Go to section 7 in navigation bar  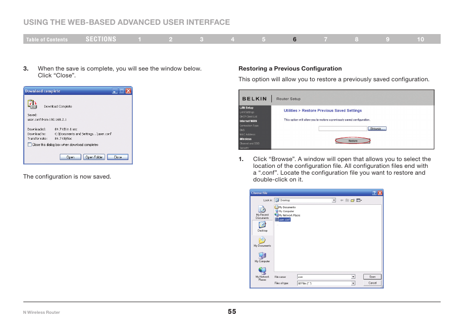tap(325, 39)
